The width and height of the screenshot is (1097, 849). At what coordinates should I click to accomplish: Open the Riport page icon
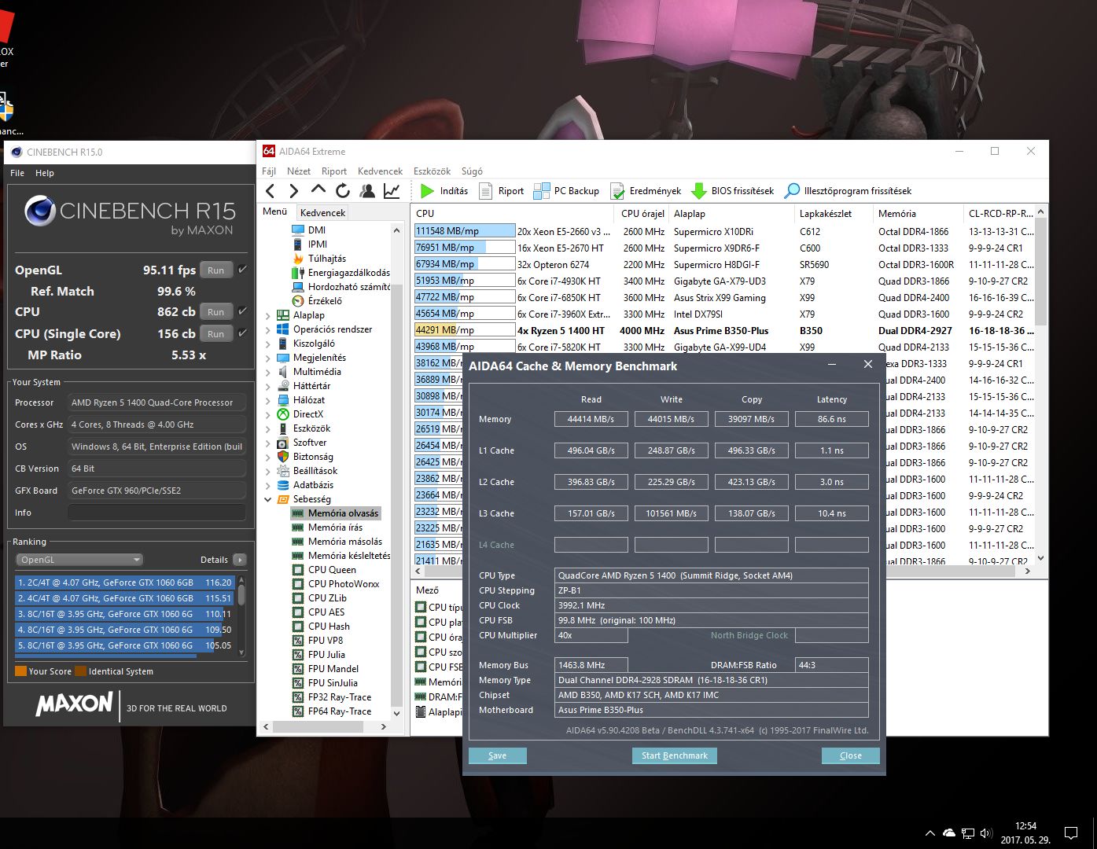tap(485, 191)
